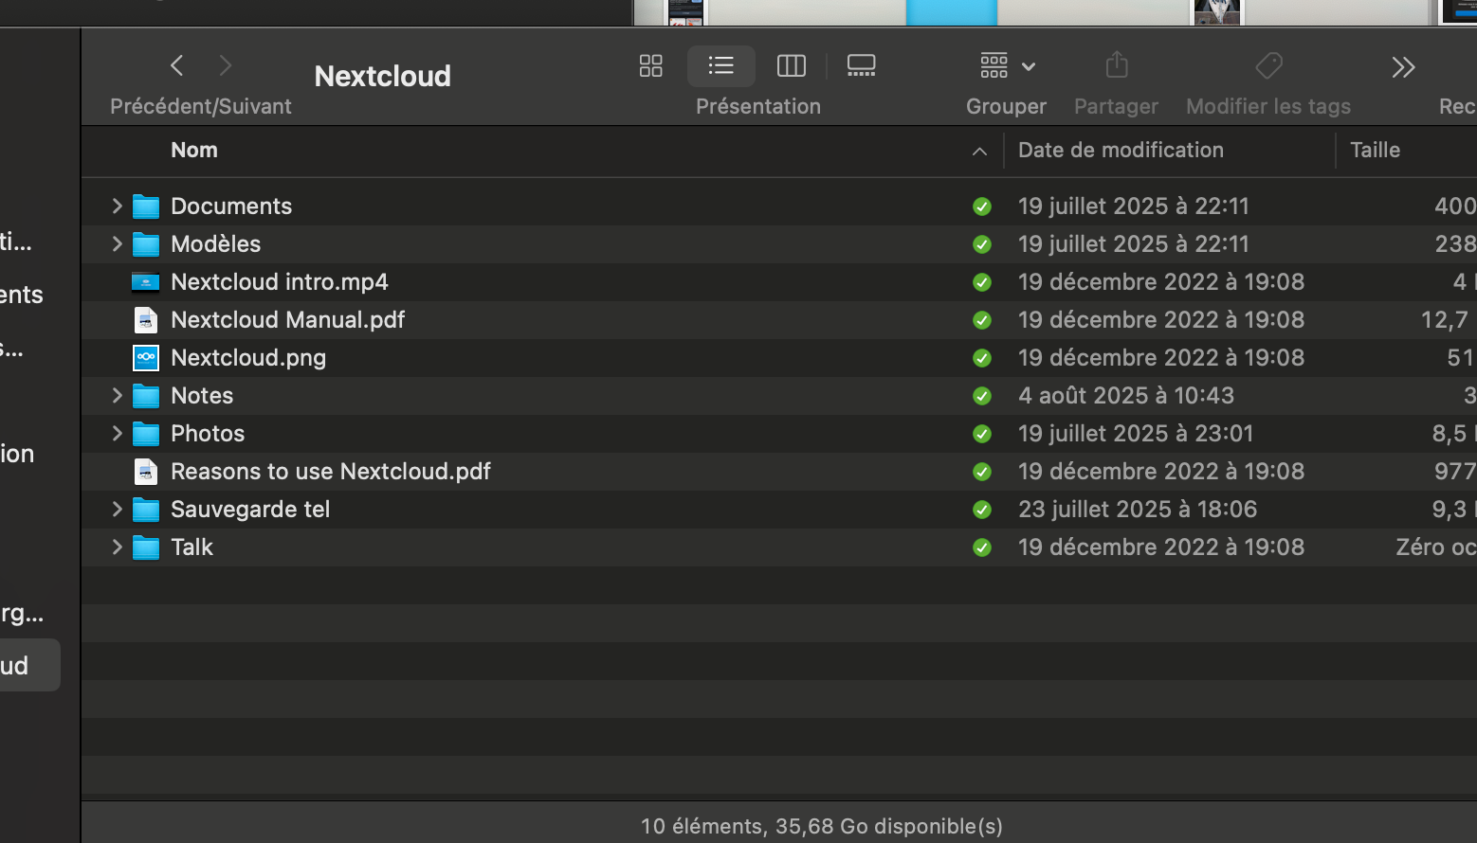Screen dimensions: 1477x843
Task: Expand the Documents folder
Action: pyautogui.click(x=117, y=206)
